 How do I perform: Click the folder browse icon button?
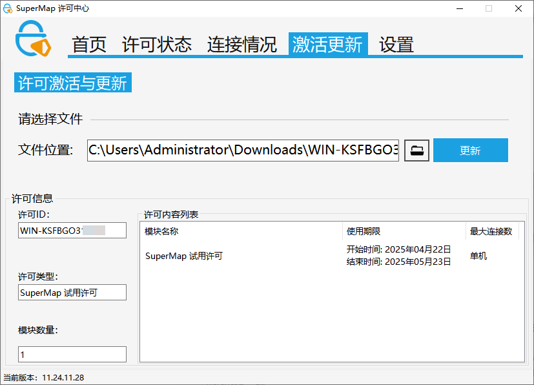(416, 151)
